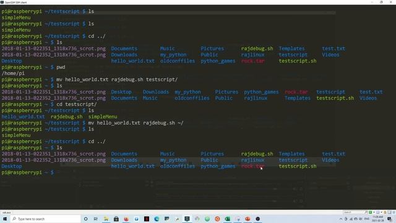
Task: Click the small document tab above Start button
Action: coord(7,212)
